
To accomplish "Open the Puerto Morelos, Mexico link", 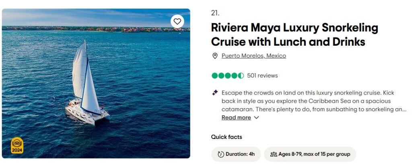I will [x=253, y=56].
